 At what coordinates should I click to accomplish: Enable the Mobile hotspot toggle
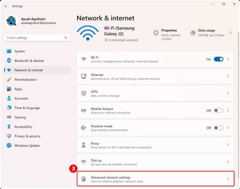(218, 110)
